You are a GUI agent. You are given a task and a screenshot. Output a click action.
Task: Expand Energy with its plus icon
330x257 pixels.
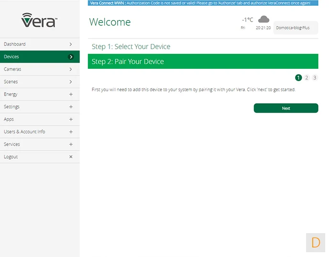(x=71, y=95)
